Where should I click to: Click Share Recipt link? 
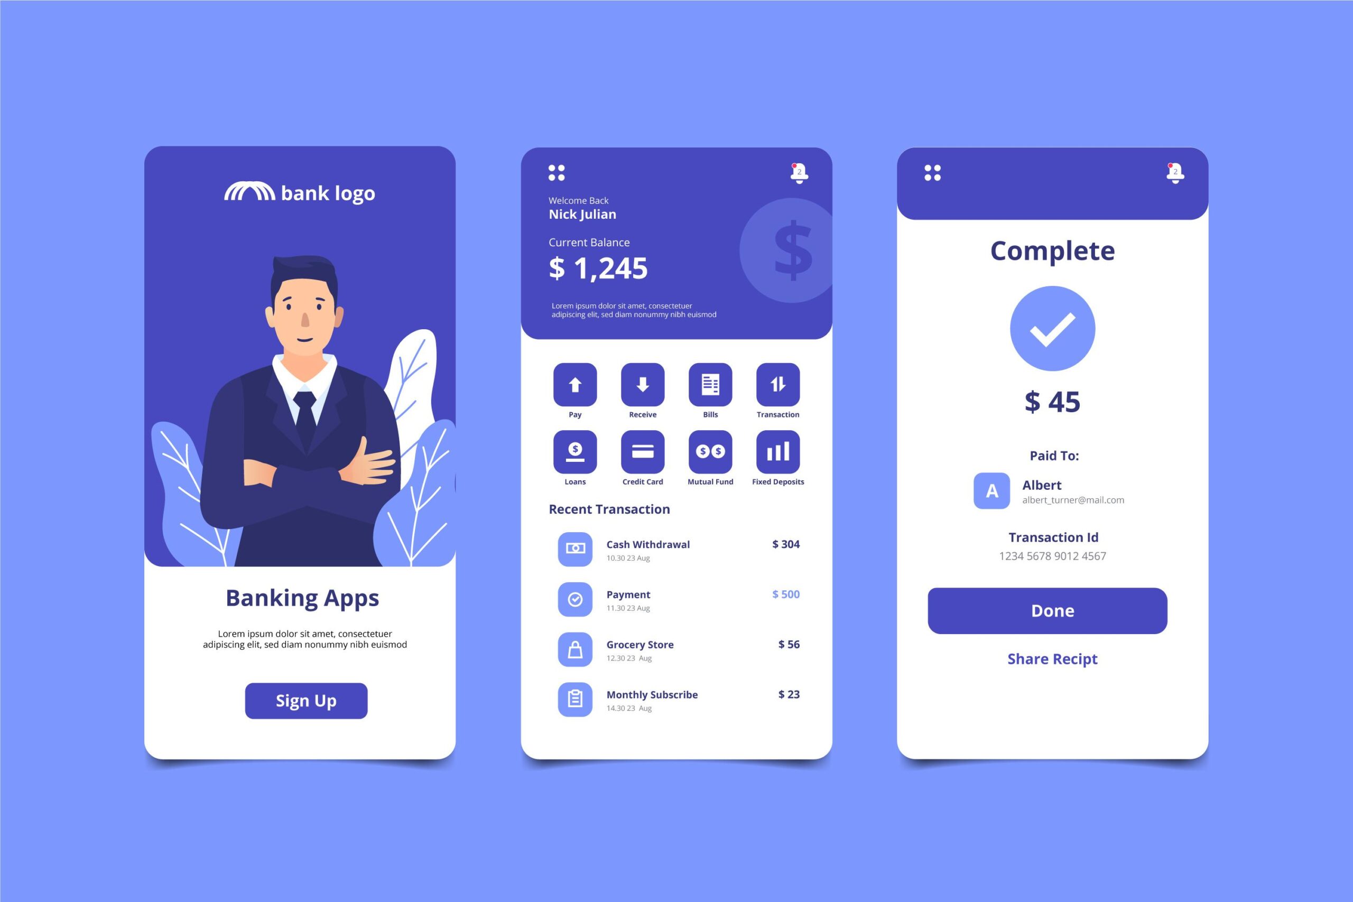click(x=1051, y=658)
